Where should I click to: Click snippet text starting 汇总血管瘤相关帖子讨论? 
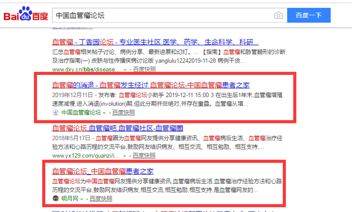(x=169, y=56)
